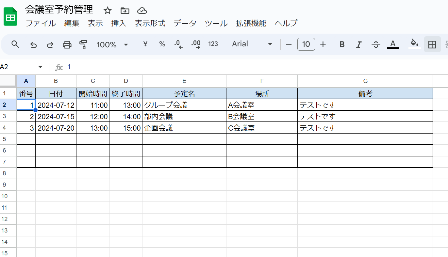Screen dimensions: 448x257
Task: Click the fx function icon
Action: coord(59,67)
